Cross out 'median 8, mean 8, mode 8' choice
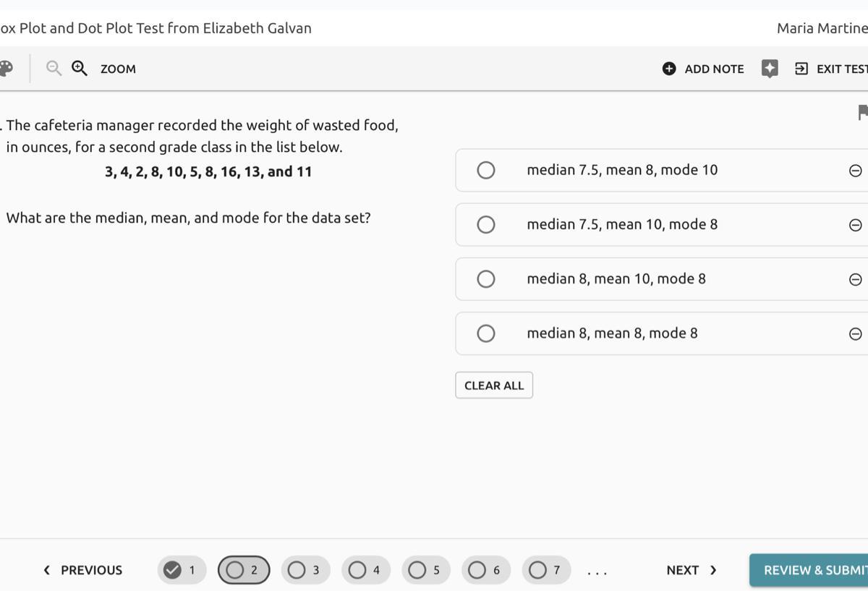The height and width of the screenshot is (591, 868). 855,333
